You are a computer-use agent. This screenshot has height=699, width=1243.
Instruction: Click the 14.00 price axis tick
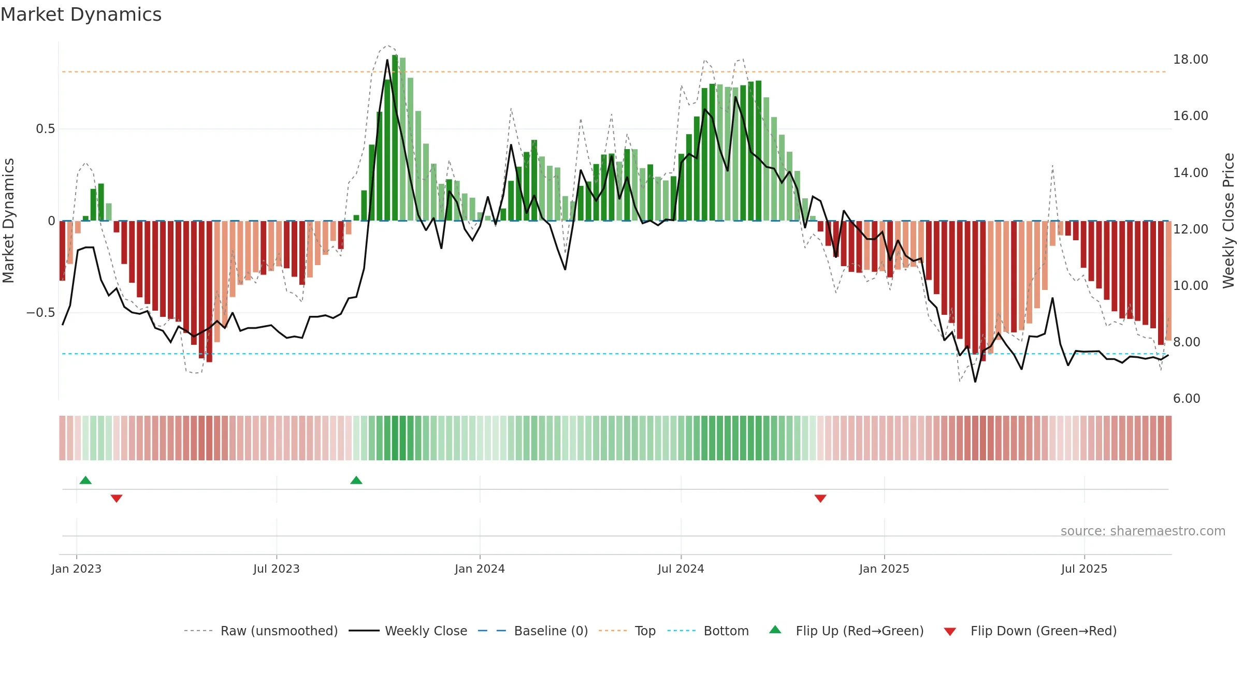pyautogui.click(x=1191, y=172)
